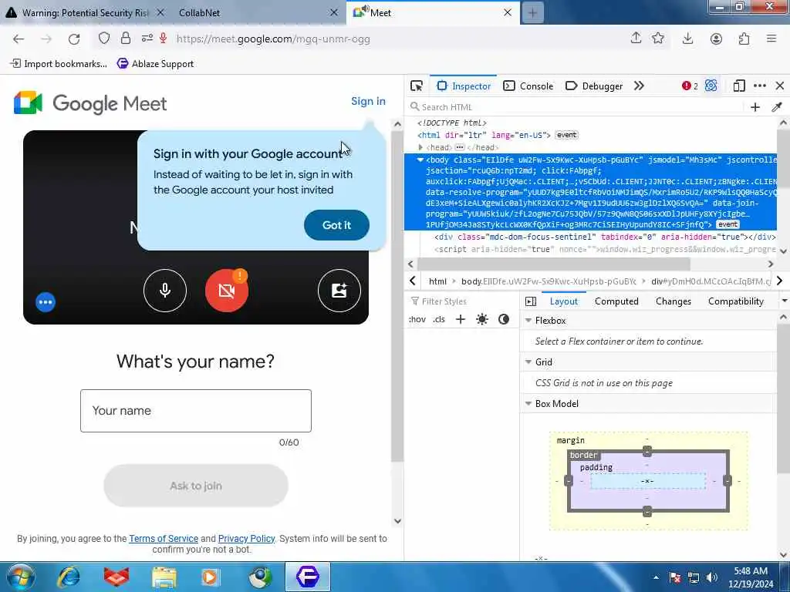Switch to the Debugger tab
This screenshot has width=790, height=592.
[x=594, y=86]
